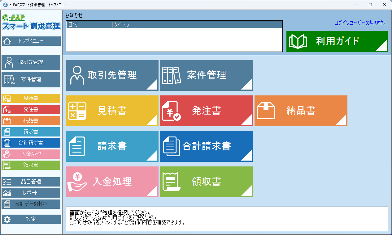Click the person icon on large 取引先管理 tile
Screen dimensions: 392x235
pos(77,75)
